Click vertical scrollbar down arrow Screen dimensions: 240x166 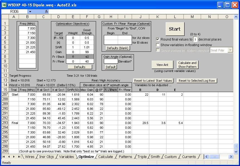click(236, 152)
